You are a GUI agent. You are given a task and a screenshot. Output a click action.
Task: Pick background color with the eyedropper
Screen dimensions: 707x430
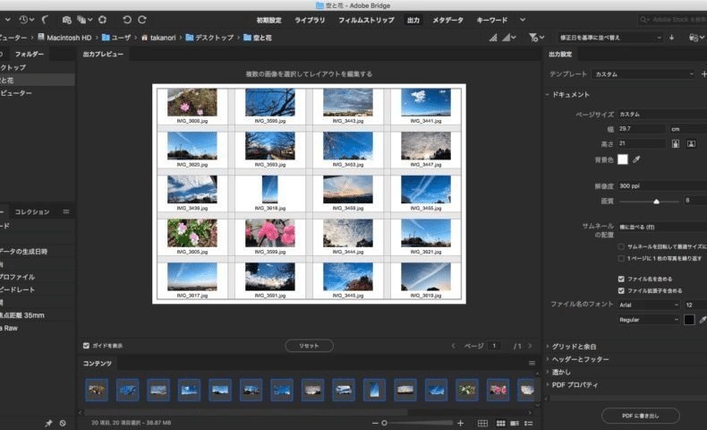click(637, 159)
